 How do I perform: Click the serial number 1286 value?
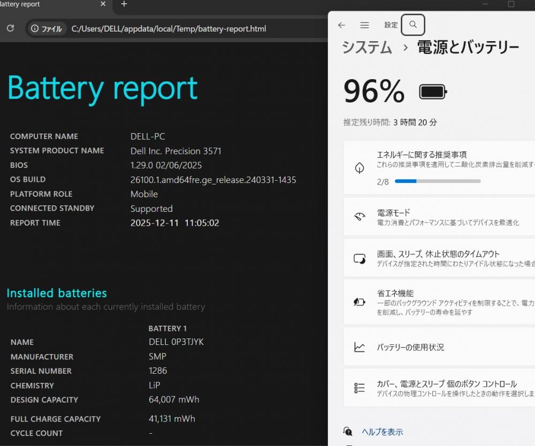coord(158,371)
